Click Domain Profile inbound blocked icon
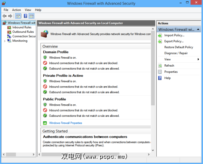 click(x=45, y=63)
